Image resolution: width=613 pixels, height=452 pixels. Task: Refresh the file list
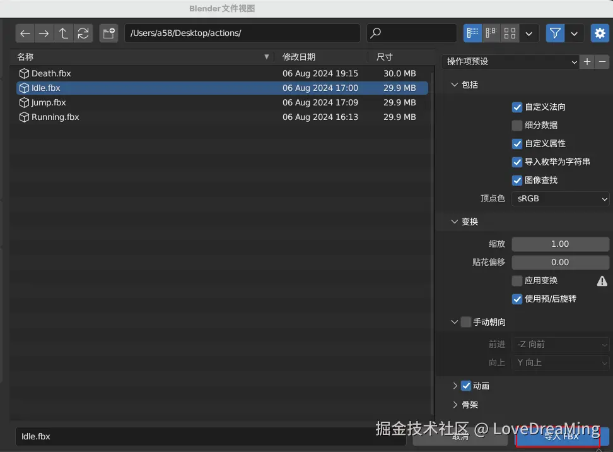pyautogui.click(x=83, y=33)
